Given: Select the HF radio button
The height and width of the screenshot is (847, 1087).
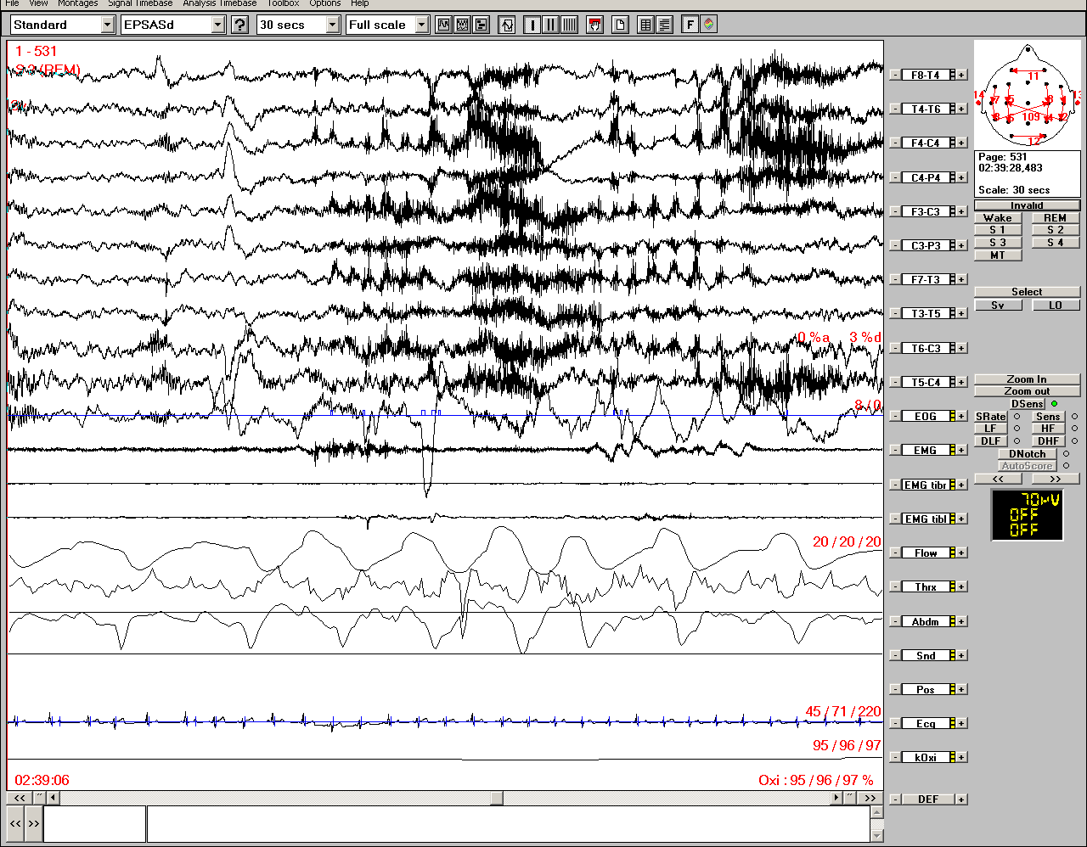Looking at the screenshot, I should (1074, 429).
